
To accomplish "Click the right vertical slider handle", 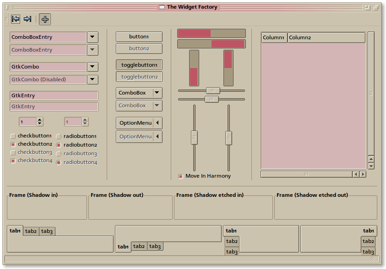I will pyautogui.click(x=228, y=138).
